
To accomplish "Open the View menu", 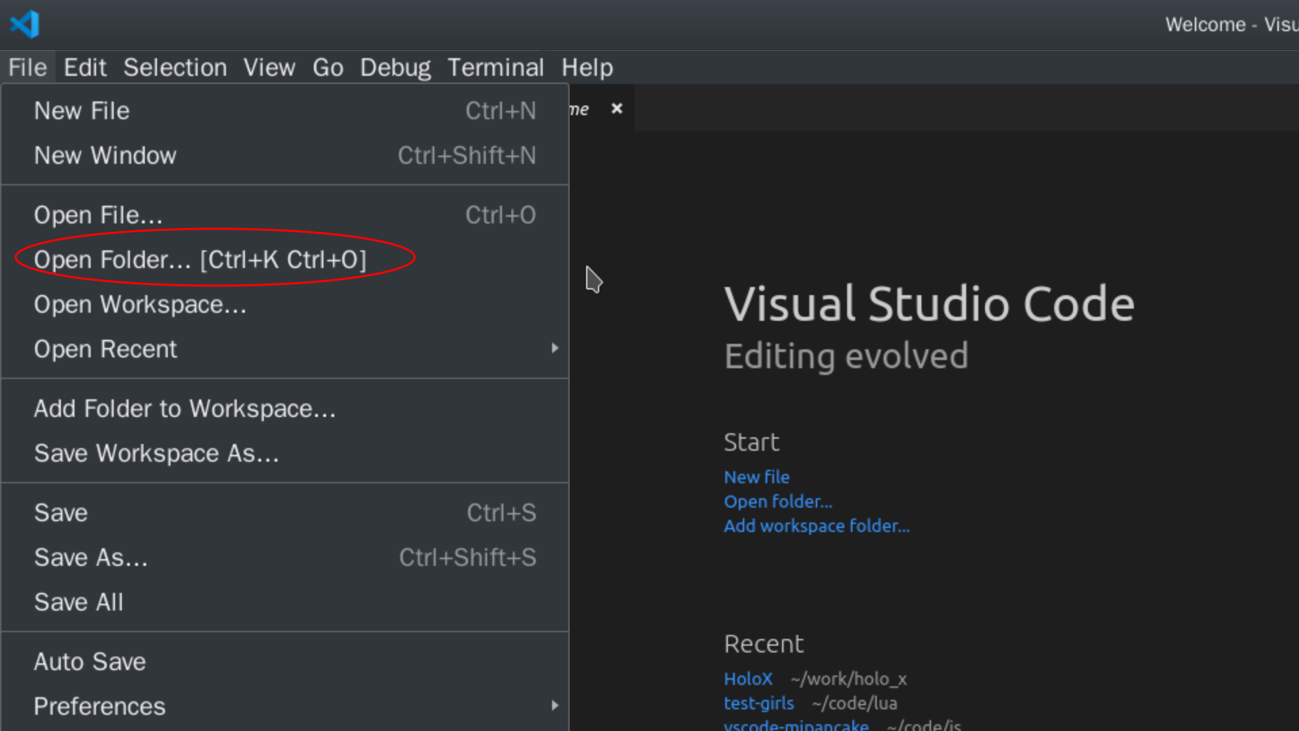I will coord(269,68).
